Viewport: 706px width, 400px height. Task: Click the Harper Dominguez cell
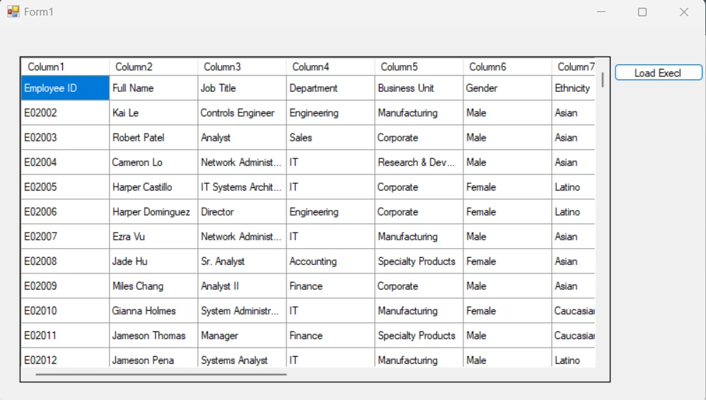point(154,212)
